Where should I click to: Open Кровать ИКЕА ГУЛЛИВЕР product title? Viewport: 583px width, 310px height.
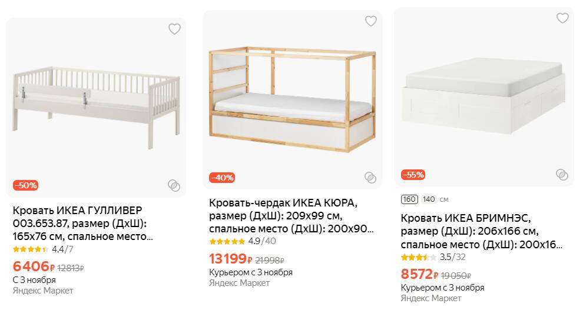82,224
